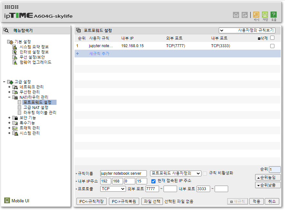Viewport: 285px width, 210px height.
Task: Click the 시스템 관리 chart icon
Action: (15, 133)
